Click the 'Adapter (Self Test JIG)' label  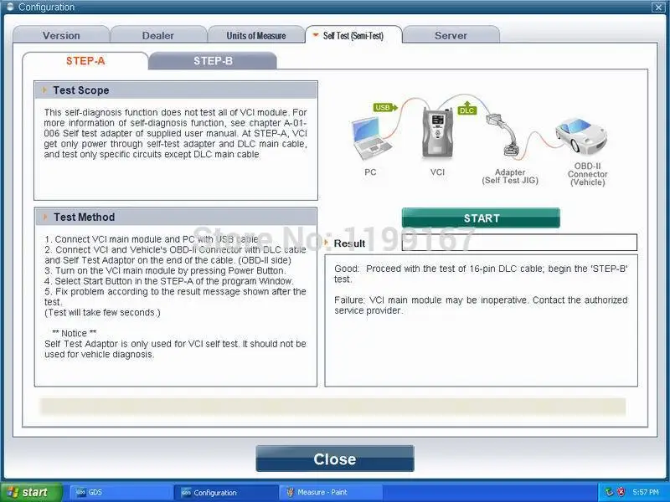[x=510, y=176]
